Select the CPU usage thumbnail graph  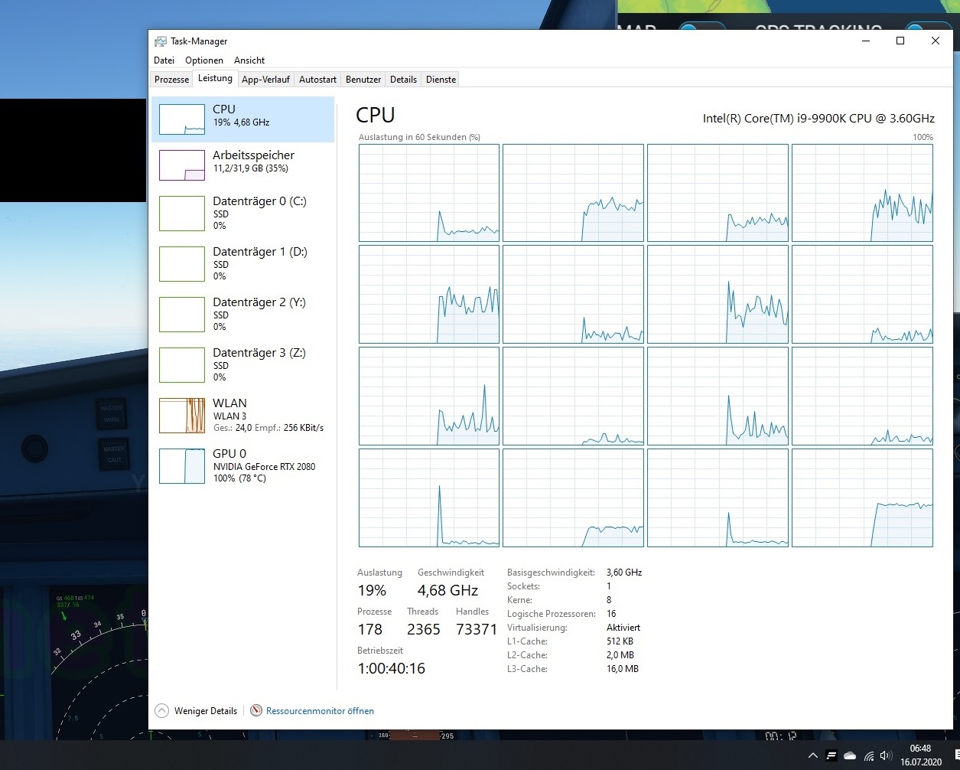(182, 119)
